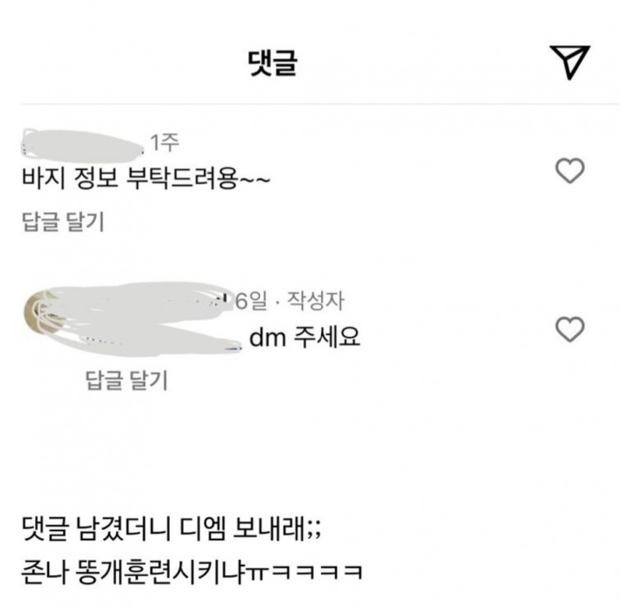Click the 1주 timestamp
The image size is (620, 607).
point(165,143)
